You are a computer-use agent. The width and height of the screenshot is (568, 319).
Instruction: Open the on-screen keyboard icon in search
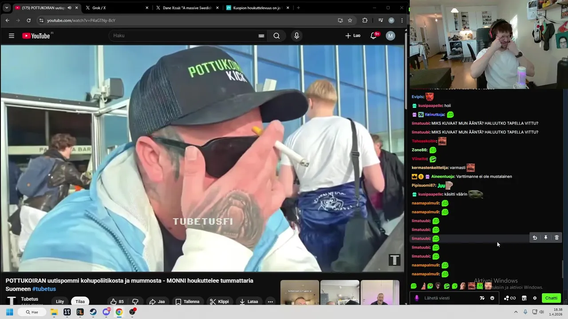point(261,36)
